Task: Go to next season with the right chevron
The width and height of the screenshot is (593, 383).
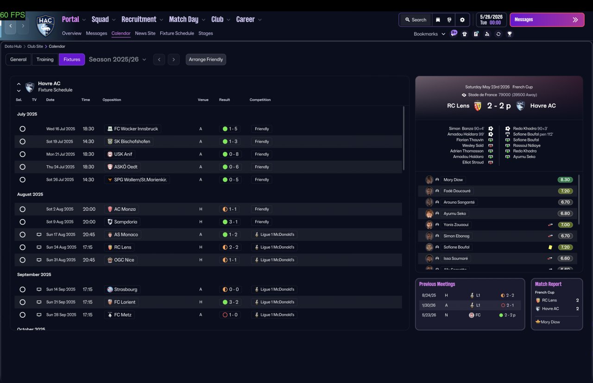Action: pos(174,59)
